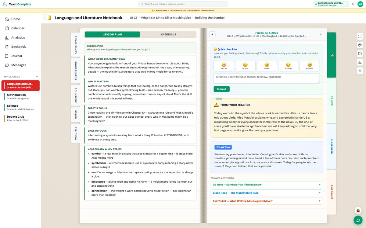Expand Do Now — Symbols You Already Know
This screenshot has width=366, height=228.
pos(267,185)
